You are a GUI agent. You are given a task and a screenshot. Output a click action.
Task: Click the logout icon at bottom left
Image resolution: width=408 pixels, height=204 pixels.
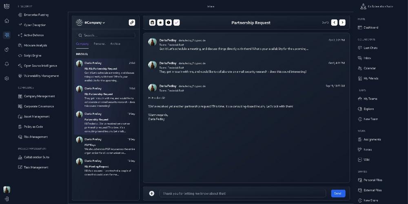coord(7,199)
